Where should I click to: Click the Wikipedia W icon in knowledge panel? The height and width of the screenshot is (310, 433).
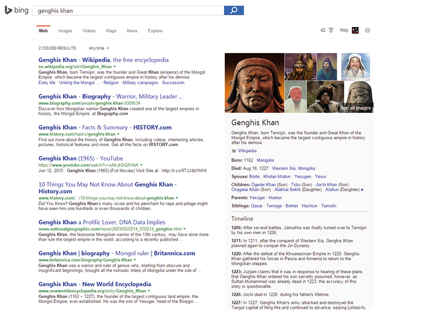(x=234, y=151)
